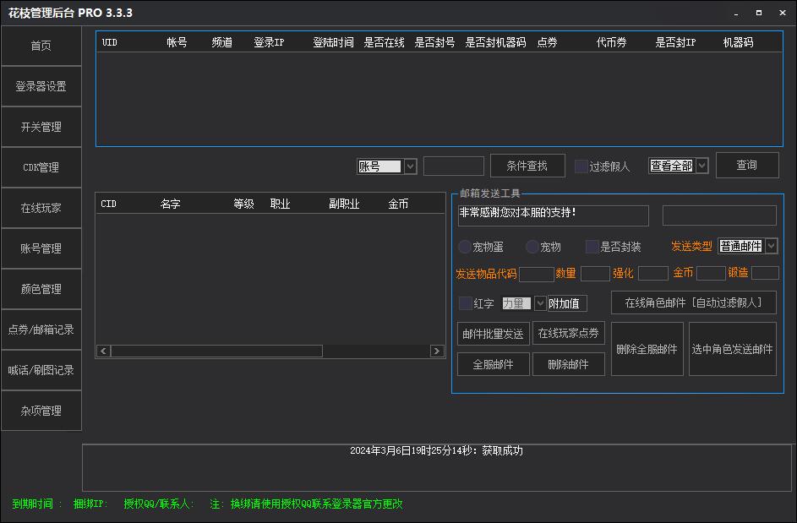Image resolution: width=797 pixels, height=523 pixels.
Task: Click the 数量 quantity input field
Action: (x=595, y=273)
